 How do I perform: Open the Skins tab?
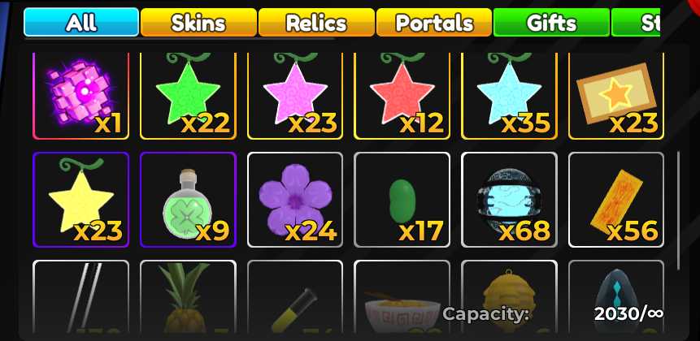pos(198,22)
